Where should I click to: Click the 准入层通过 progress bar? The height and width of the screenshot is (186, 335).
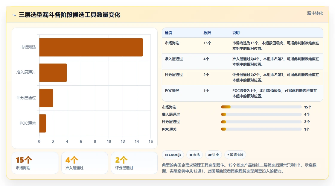point(261,114)
